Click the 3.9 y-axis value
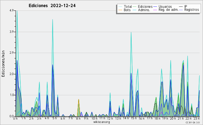The height and width of the screenshot is (125, 203). pyautogui.click(x=12, y=32)
